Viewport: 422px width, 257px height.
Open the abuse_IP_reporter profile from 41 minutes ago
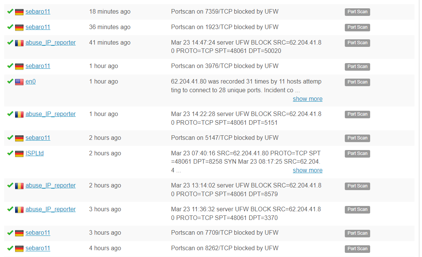pos(51,42)
